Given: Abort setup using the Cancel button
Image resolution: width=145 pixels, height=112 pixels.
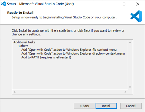Looking at the screenshot, I should click(131, 106).
